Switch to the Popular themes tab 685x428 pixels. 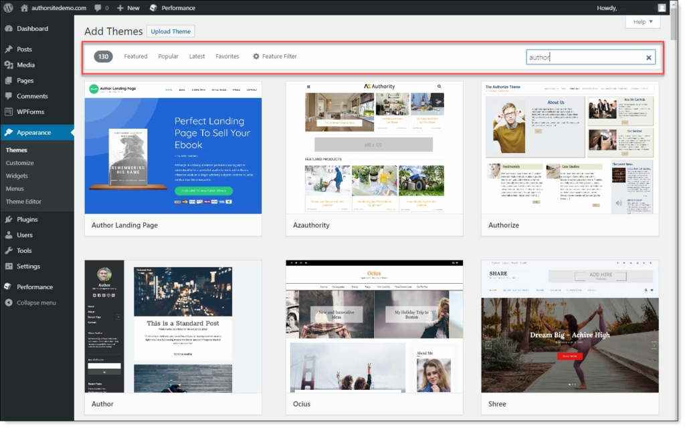click(x=168, y=57)
